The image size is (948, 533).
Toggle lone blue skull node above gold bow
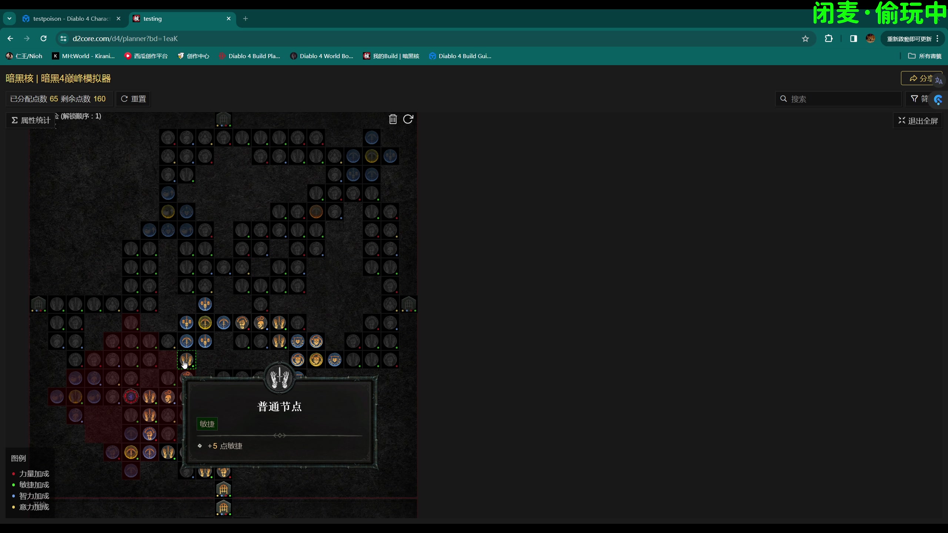pyautogui.click(x=205, y=304)
